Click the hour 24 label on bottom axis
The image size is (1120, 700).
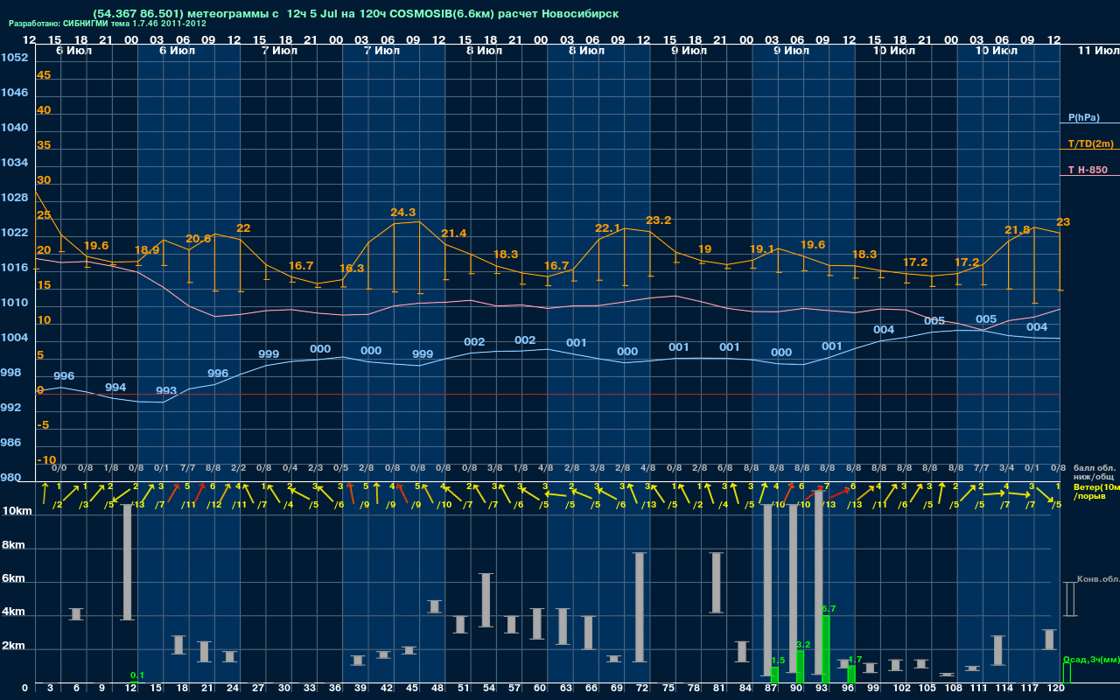231,689
